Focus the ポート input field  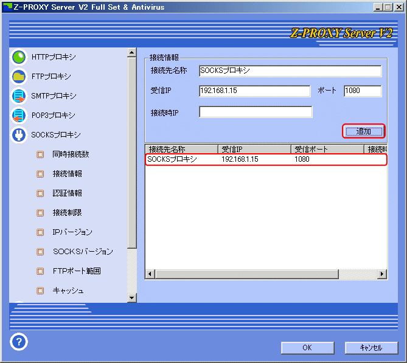tap(363, 91)
